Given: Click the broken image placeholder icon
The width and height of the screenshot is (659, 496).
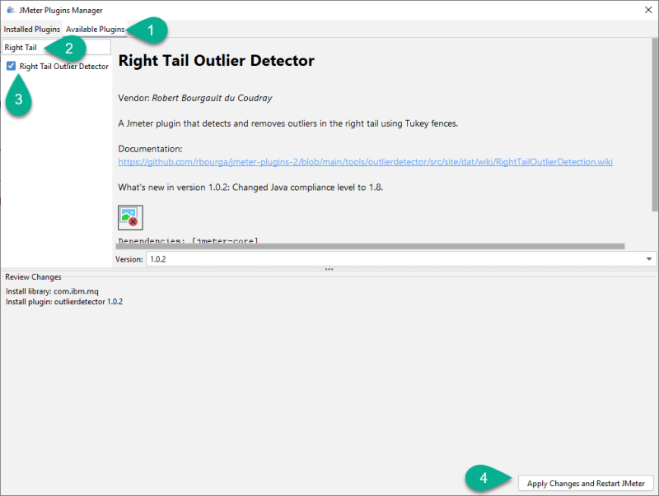Looking at the screenshot, I should [130, 217].
